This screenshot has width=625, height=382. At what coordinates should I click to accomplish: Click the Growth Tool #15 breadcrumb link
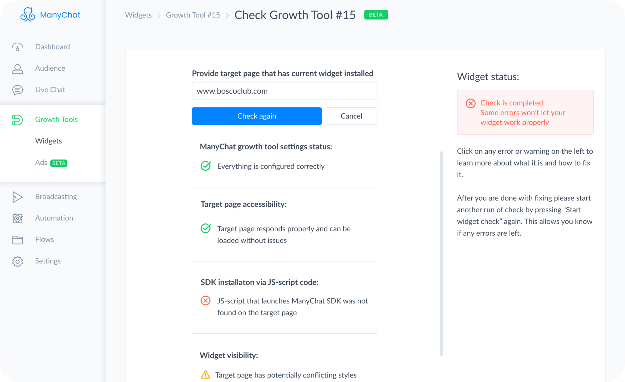click(193, 15)
